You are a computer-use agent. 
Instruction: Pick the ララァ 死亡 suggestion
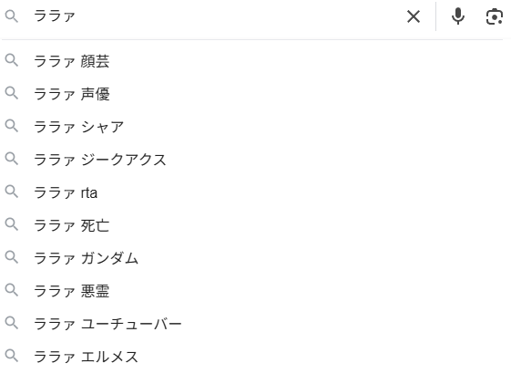[x=252, y=225]
